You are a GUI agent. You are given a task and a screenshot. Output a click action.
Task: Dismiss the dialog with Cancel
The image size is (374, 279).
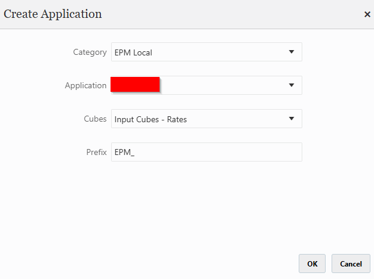point(351,263)
